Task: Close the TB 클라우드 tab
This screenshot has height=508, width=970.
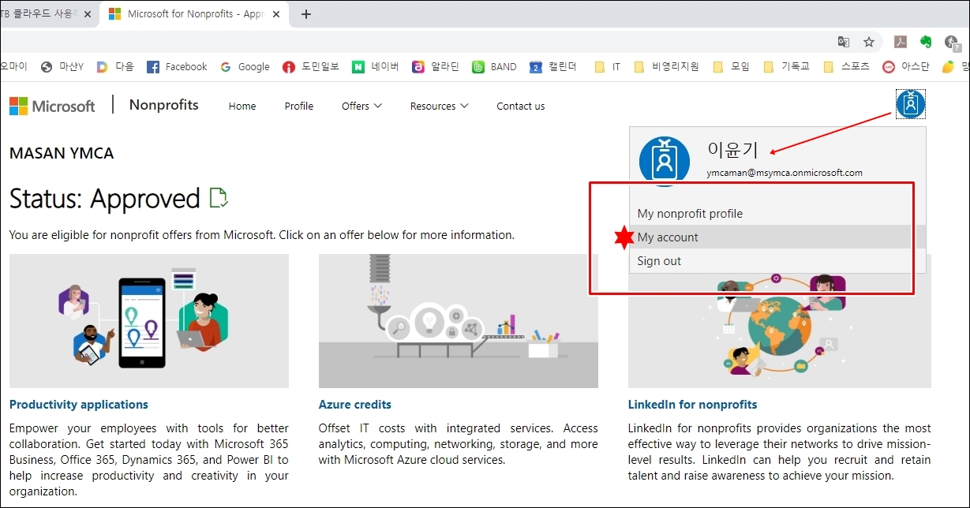Action: click(87, 14)
